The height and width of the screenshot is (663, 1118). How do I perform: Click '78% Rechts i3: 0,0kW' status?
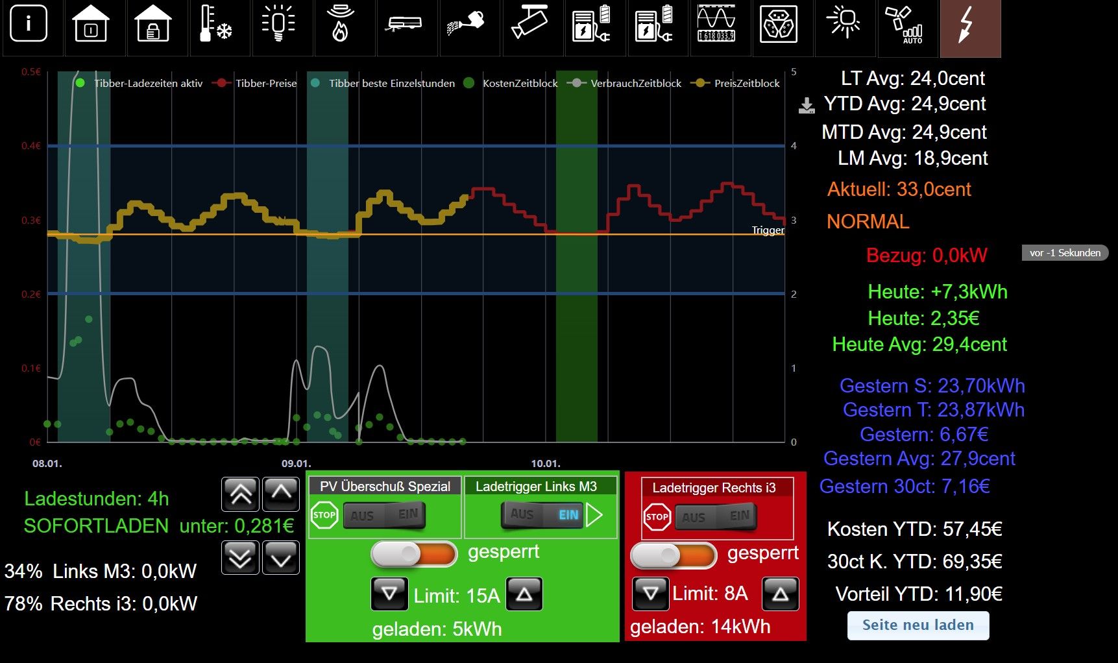coord(101,603)
